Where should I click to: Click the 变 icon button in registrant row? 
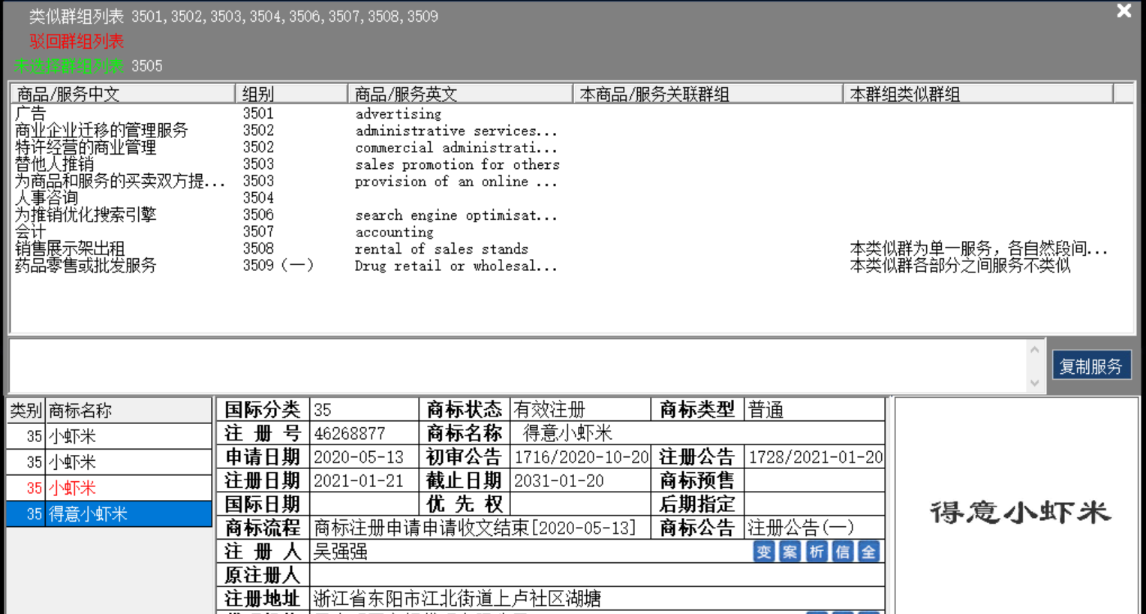pos(764,552)
